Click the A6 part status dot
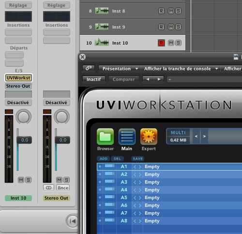 100,205
